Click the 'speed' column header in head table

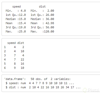coord(11,43)
